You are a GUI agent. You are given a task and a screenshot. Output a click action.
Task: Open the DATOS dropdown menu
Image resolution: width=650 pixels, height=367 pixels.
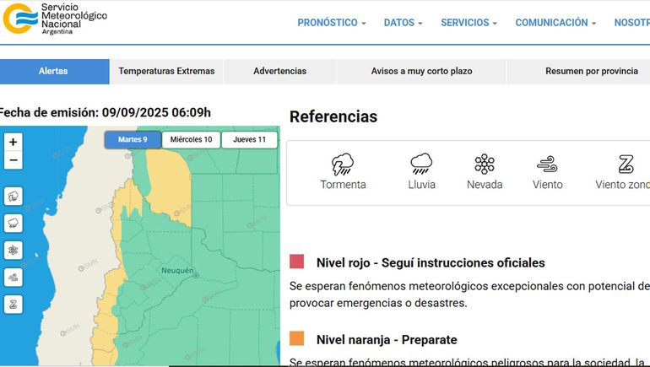(404, 23)
